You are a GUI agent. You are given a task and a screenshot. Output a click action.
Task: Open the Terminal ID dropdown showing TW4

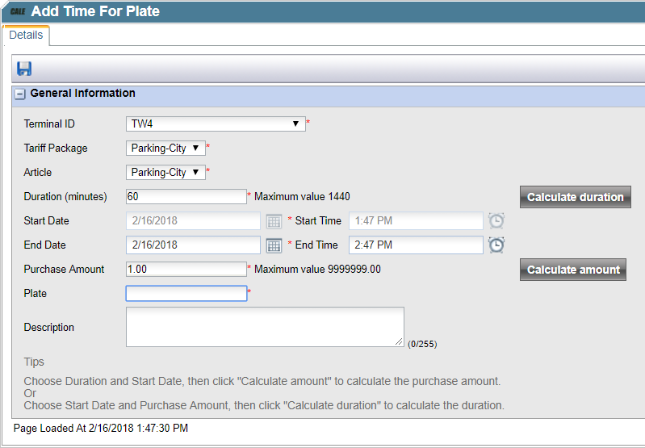pyautogui.click(x=216, y=124)
